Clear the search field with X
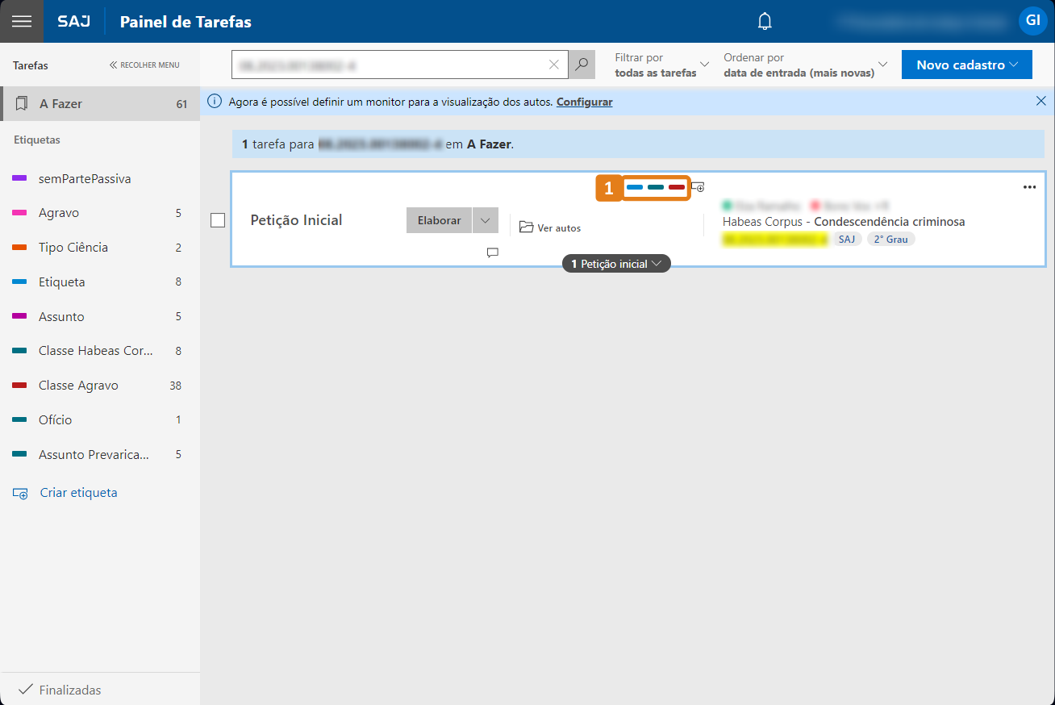The width and height of the screenshot is (1055, 705). coord(554,65)
